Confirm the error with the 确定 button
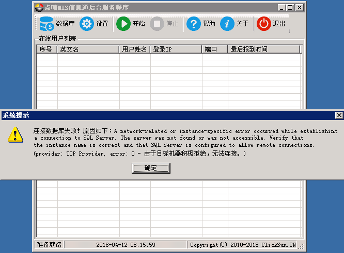 point(151,168)
